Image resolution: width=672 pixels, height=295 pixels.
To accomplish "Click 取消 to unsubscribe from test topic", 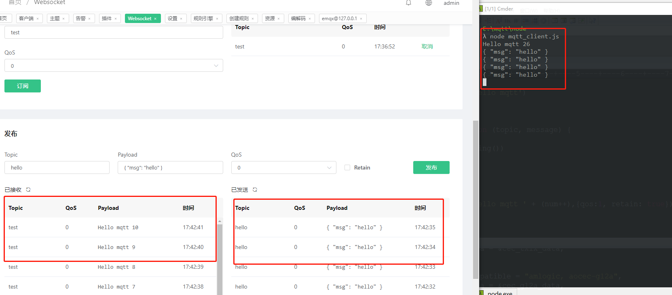I will coord(427,46).
